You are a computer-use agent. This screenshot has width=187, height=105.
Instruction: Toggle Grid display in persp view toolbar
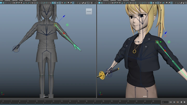pos(131,3)
